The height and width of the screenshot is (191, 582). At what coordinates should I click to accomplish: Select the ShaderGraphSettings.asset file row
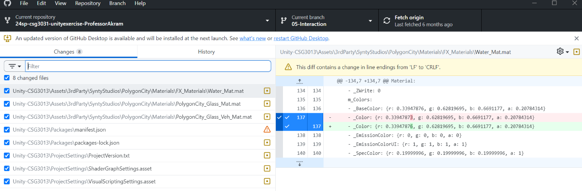point(137,169)
